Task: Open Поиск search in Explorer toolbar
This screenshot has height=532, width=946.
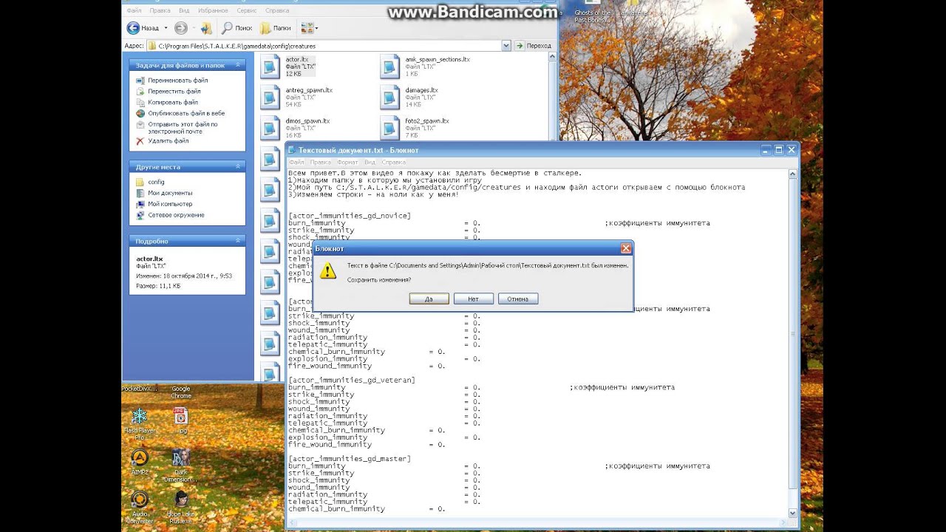Action: (236, 28)
